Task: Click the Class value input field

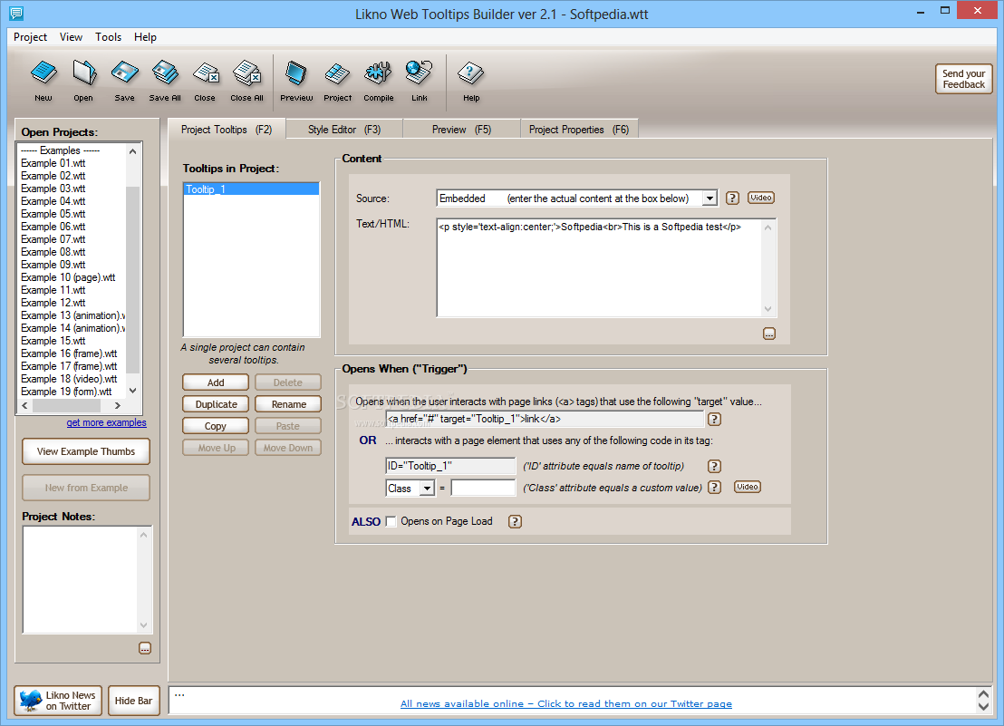Action: click(483, 488)
